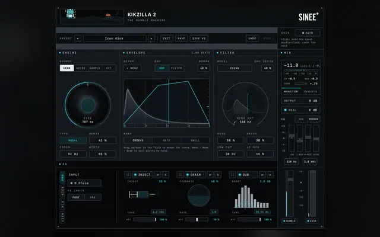Toggle the KICK channel button in the mixer

[312, 221]
